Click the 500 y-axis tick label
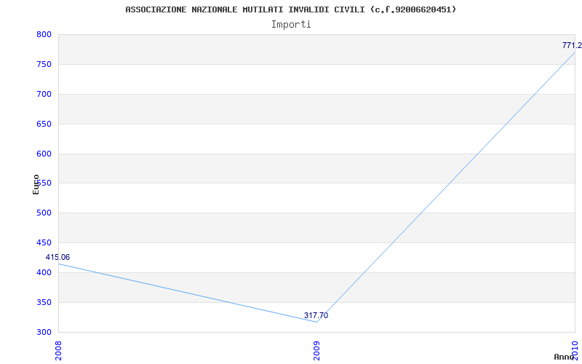The width and height of the screenshot is (582, 364). click(44, 213)
